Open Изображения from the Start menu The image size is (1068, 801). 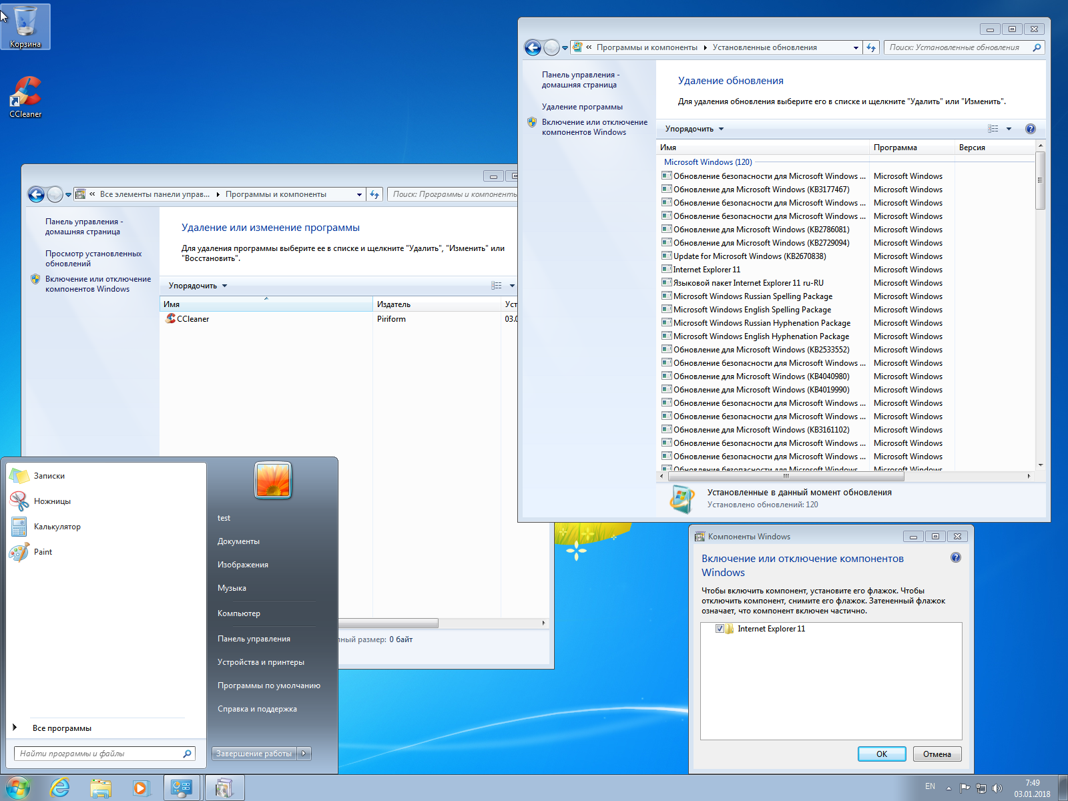(x=243, y=565)
